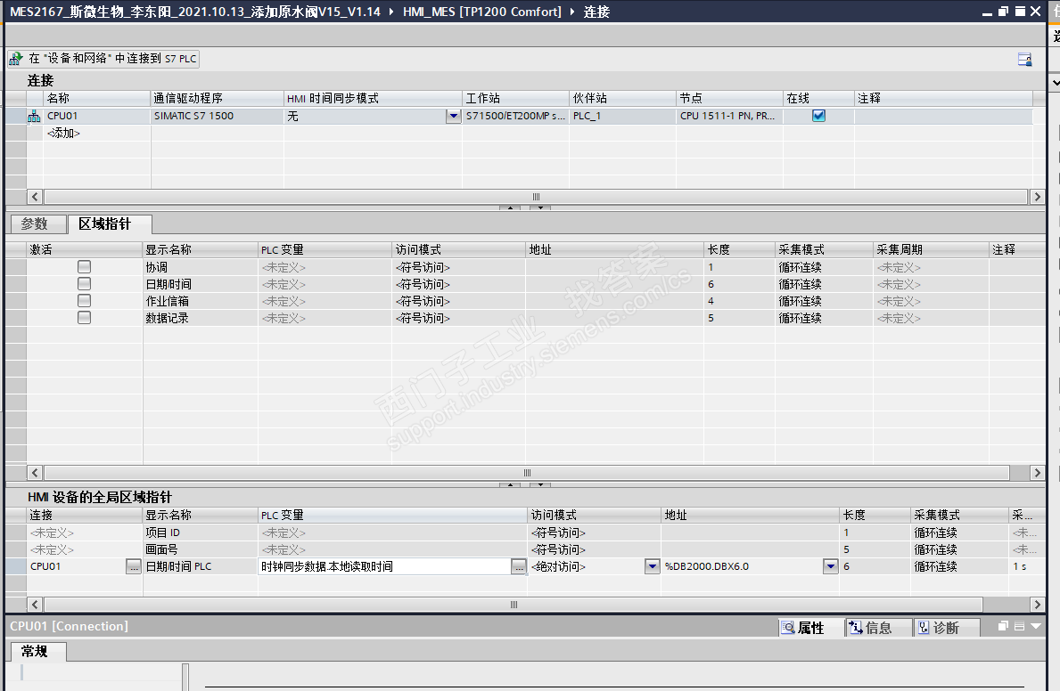Open the 绝对访问 access mode dropdown

tap(653, 566)
